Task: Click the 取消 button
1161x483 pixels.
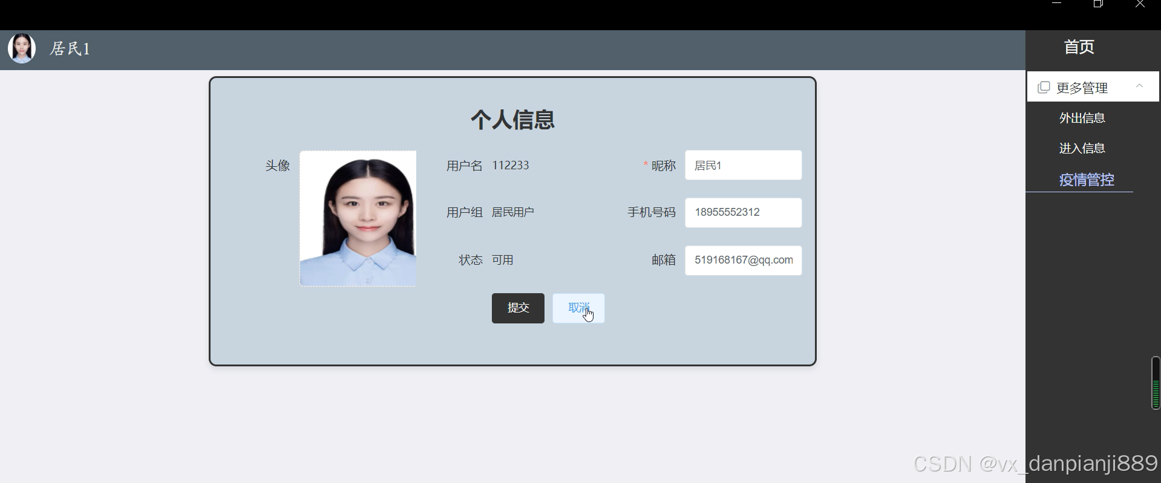Action: click(x=578, y=308)
